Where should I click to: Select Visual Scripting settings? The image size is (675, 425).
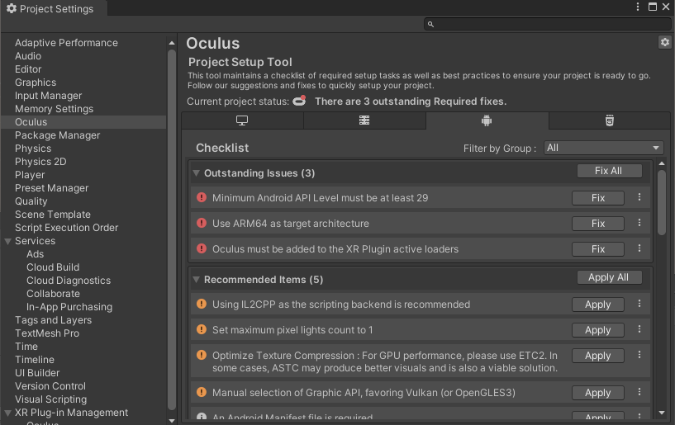[50, 399]
